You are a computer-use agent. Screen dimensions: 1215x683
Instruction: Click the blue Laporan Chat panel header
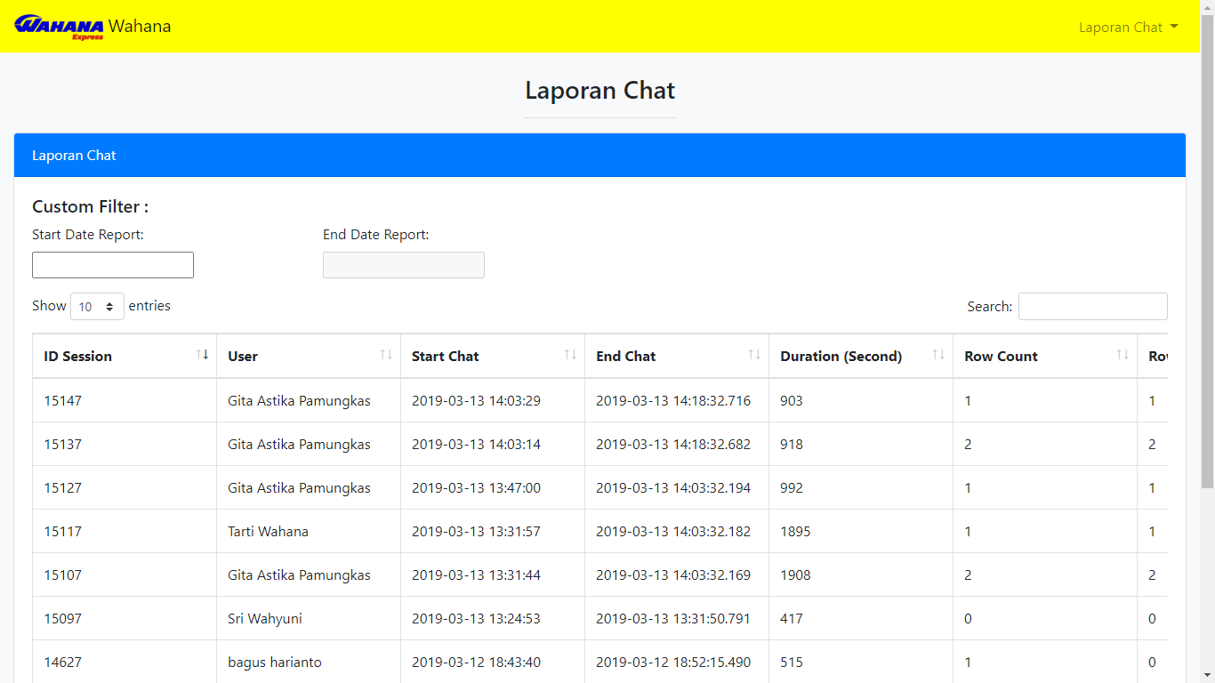point(599,156)
